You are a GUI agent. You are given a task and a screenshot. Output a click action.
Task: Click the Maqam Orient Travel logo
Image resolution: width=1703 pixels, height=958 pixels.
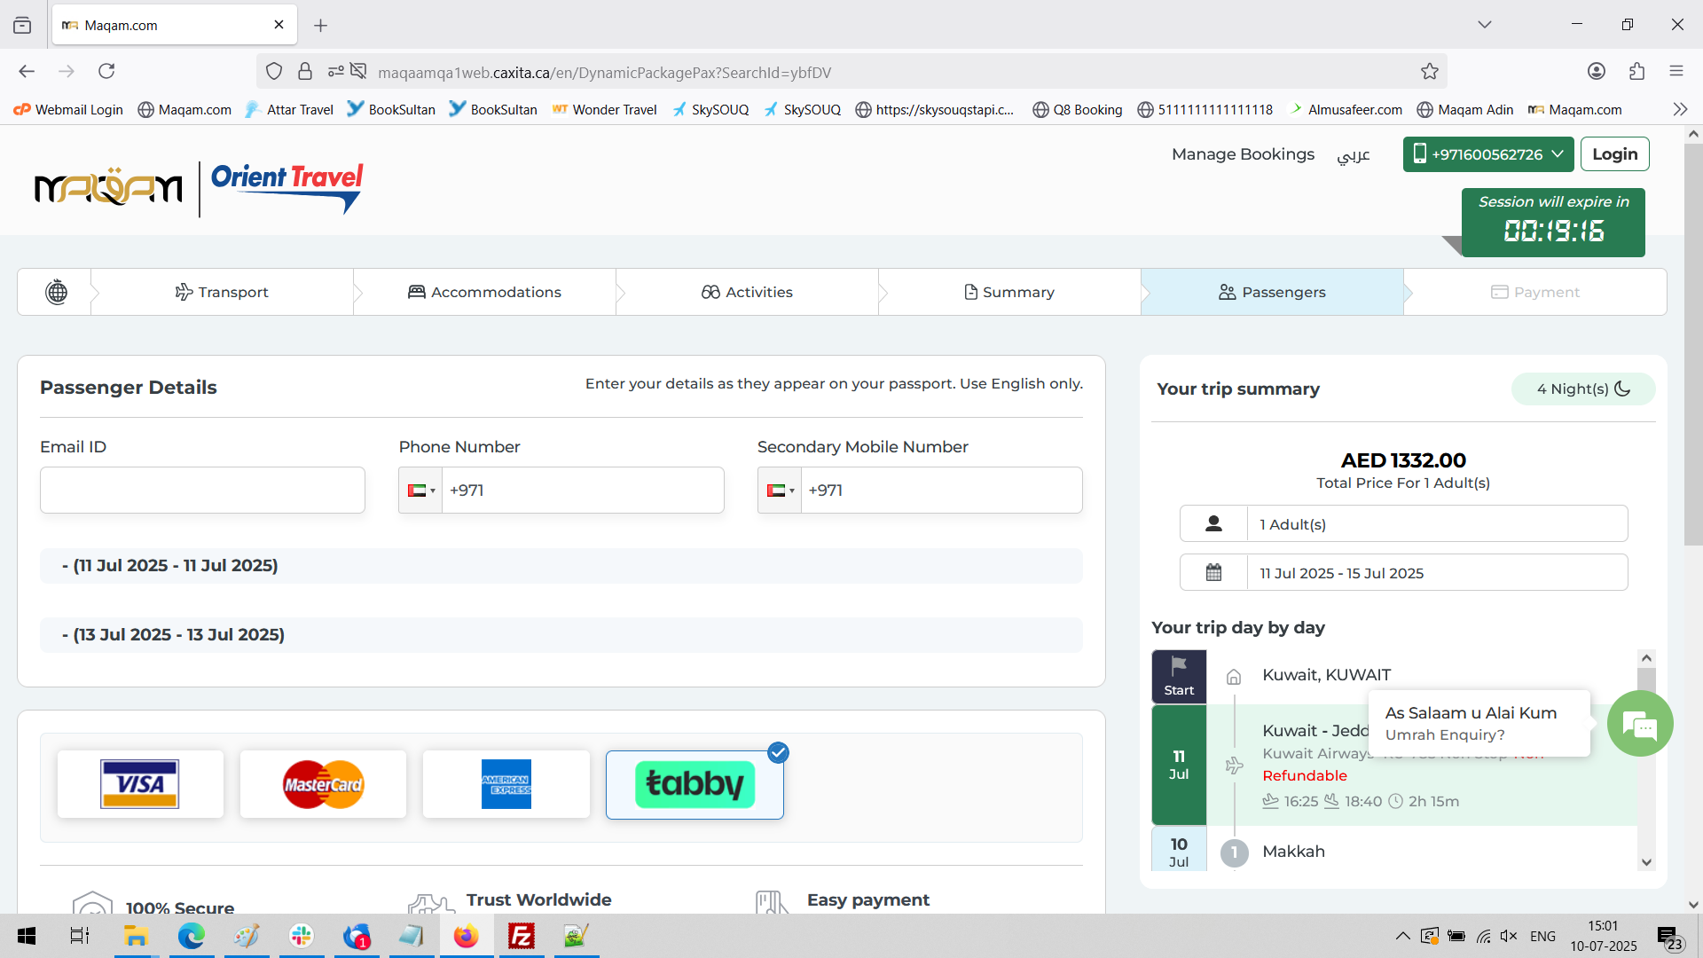(199, 188)
